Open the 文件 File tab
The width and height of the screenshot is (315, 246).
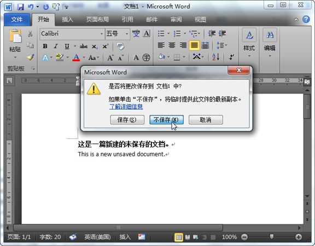coord(17,20)
